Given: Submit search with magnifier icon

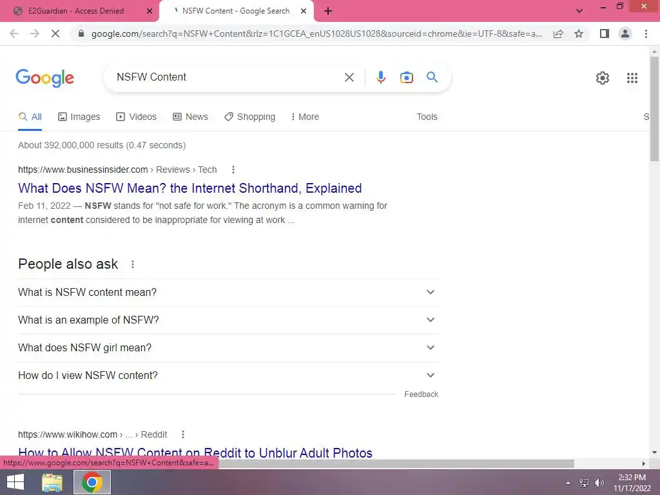Looking at the screenshot, I should click(x=432, y=77).
